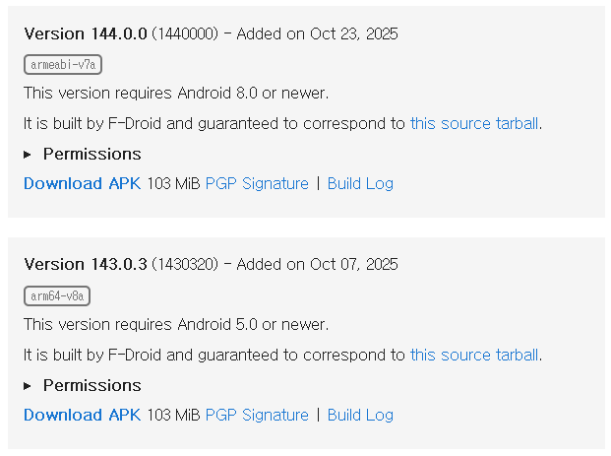Open source tarball link for version 144.0.0
This screenshot has height=456, width=611.
coord(474,123)
